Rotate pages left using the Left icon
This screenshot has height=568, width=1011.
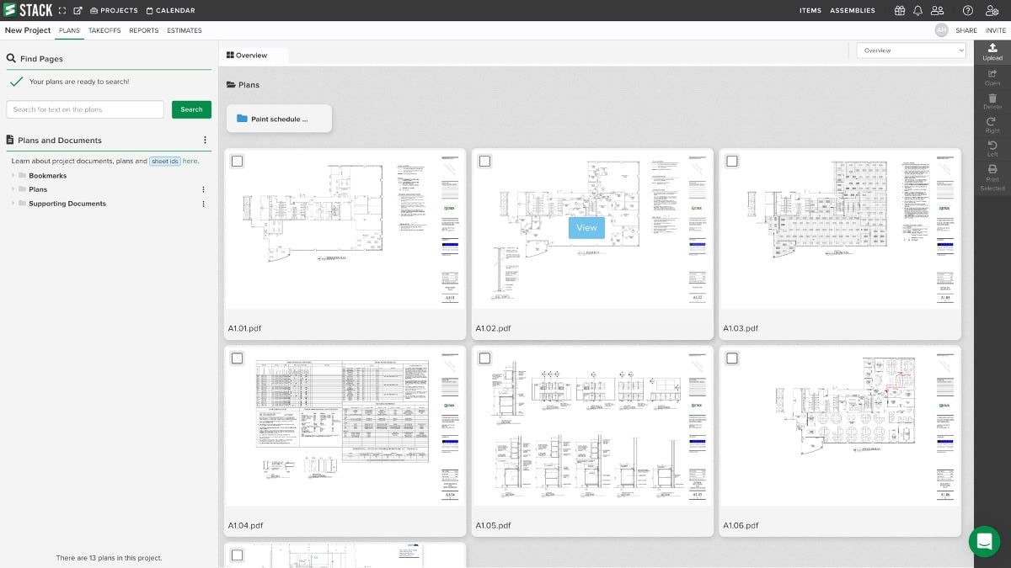[x=992, y=147]
